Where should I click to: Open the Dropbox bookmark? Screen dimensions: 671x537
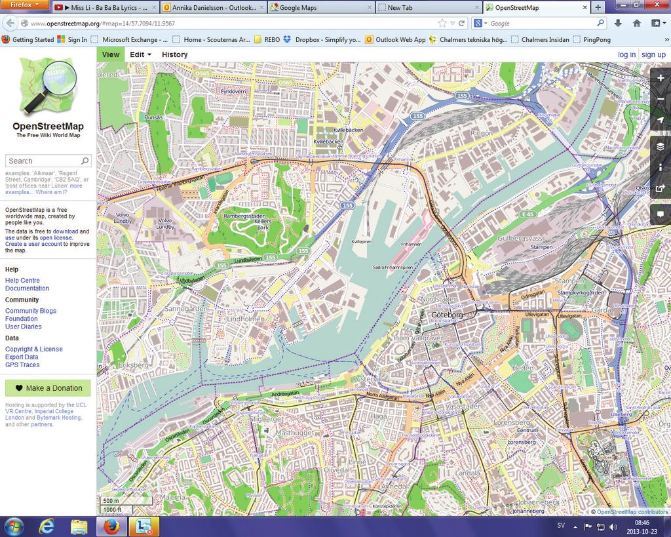click(x=322, y=39)
